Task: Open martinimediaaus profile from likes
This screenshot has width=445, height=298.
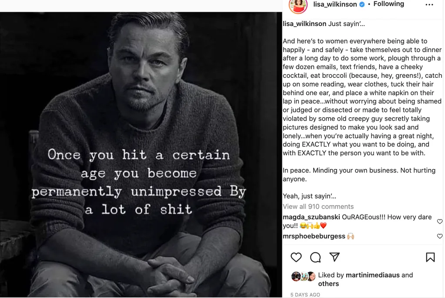Action: point(372,275)
